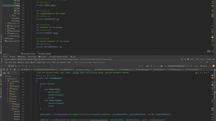Click the Collapse All icon in Explorer
The image size is (216, 121).
11,69
